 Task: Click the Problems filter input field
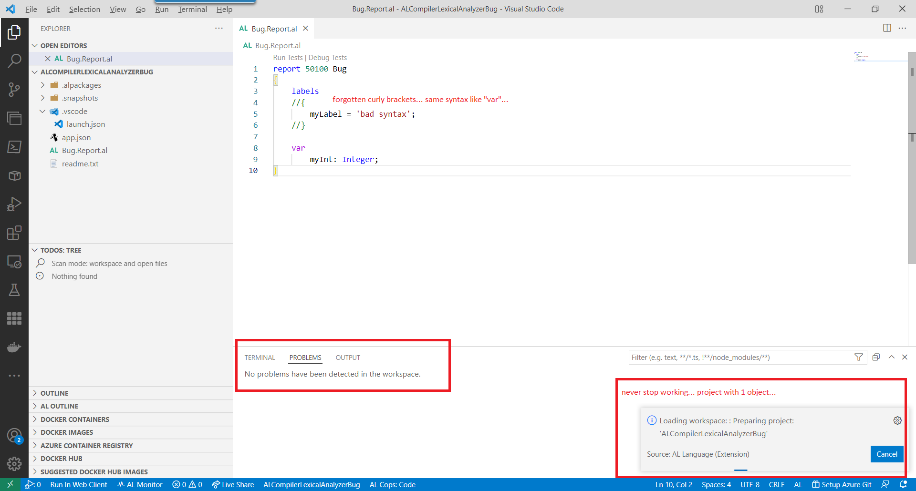click(x=739, y=357)
